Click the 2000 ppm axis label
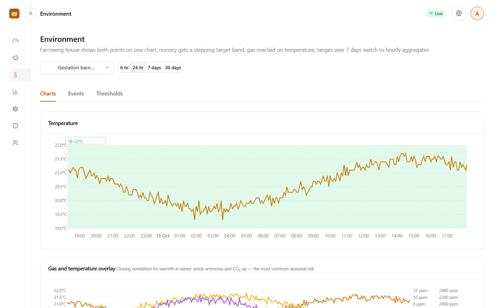493x308 pixels. 448,304
